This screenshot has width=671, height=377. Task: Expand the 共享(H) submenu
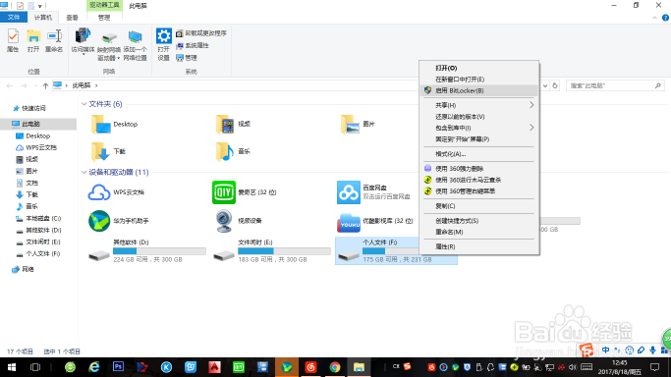click(478, 105)
